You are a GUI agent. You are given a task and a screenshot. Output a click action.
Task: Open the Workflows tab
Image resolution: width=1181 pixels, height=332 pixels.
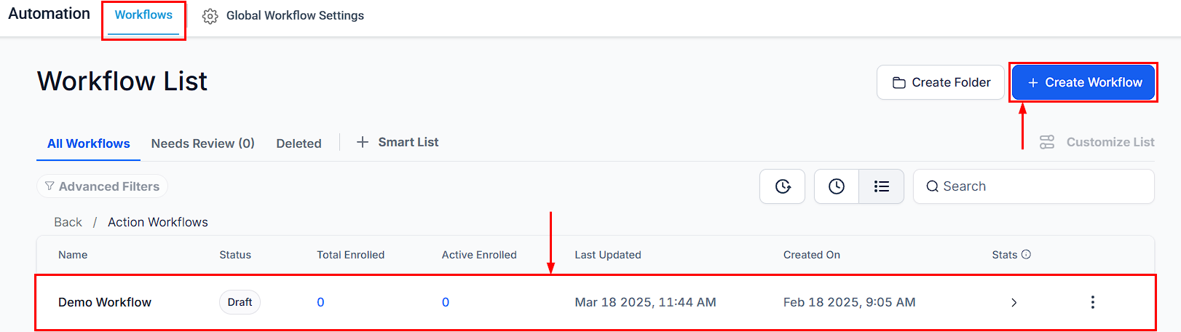pos(143,15)
